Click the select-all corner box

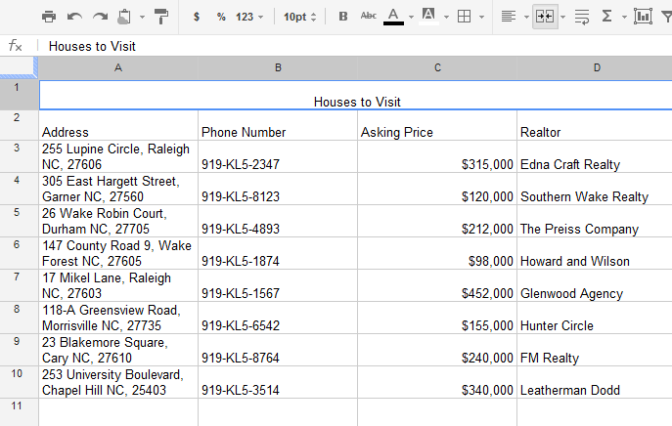click(x=19, y=67)
